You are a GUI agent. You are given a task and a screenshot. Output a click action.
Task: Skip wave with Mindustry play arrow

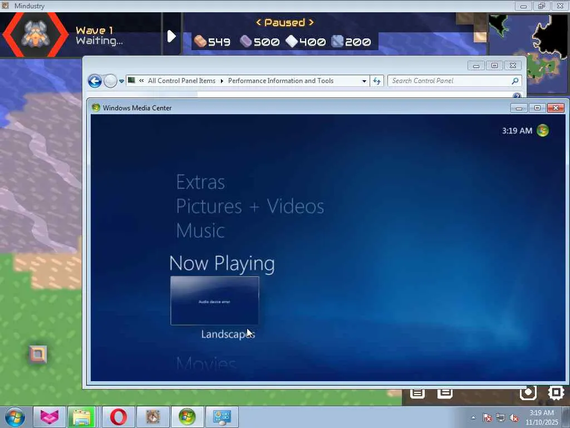pyautogui.click(x=171, y=36)
